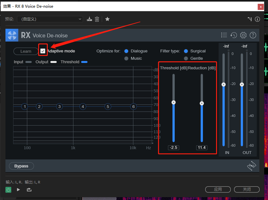Open RX plugin settings gear
268x200 pixels.
pyautogui.click(x=243, y=35)
